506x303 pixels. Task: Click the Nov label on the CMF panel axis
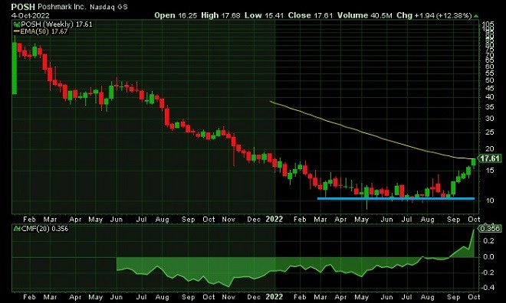[x=228, y=297]
